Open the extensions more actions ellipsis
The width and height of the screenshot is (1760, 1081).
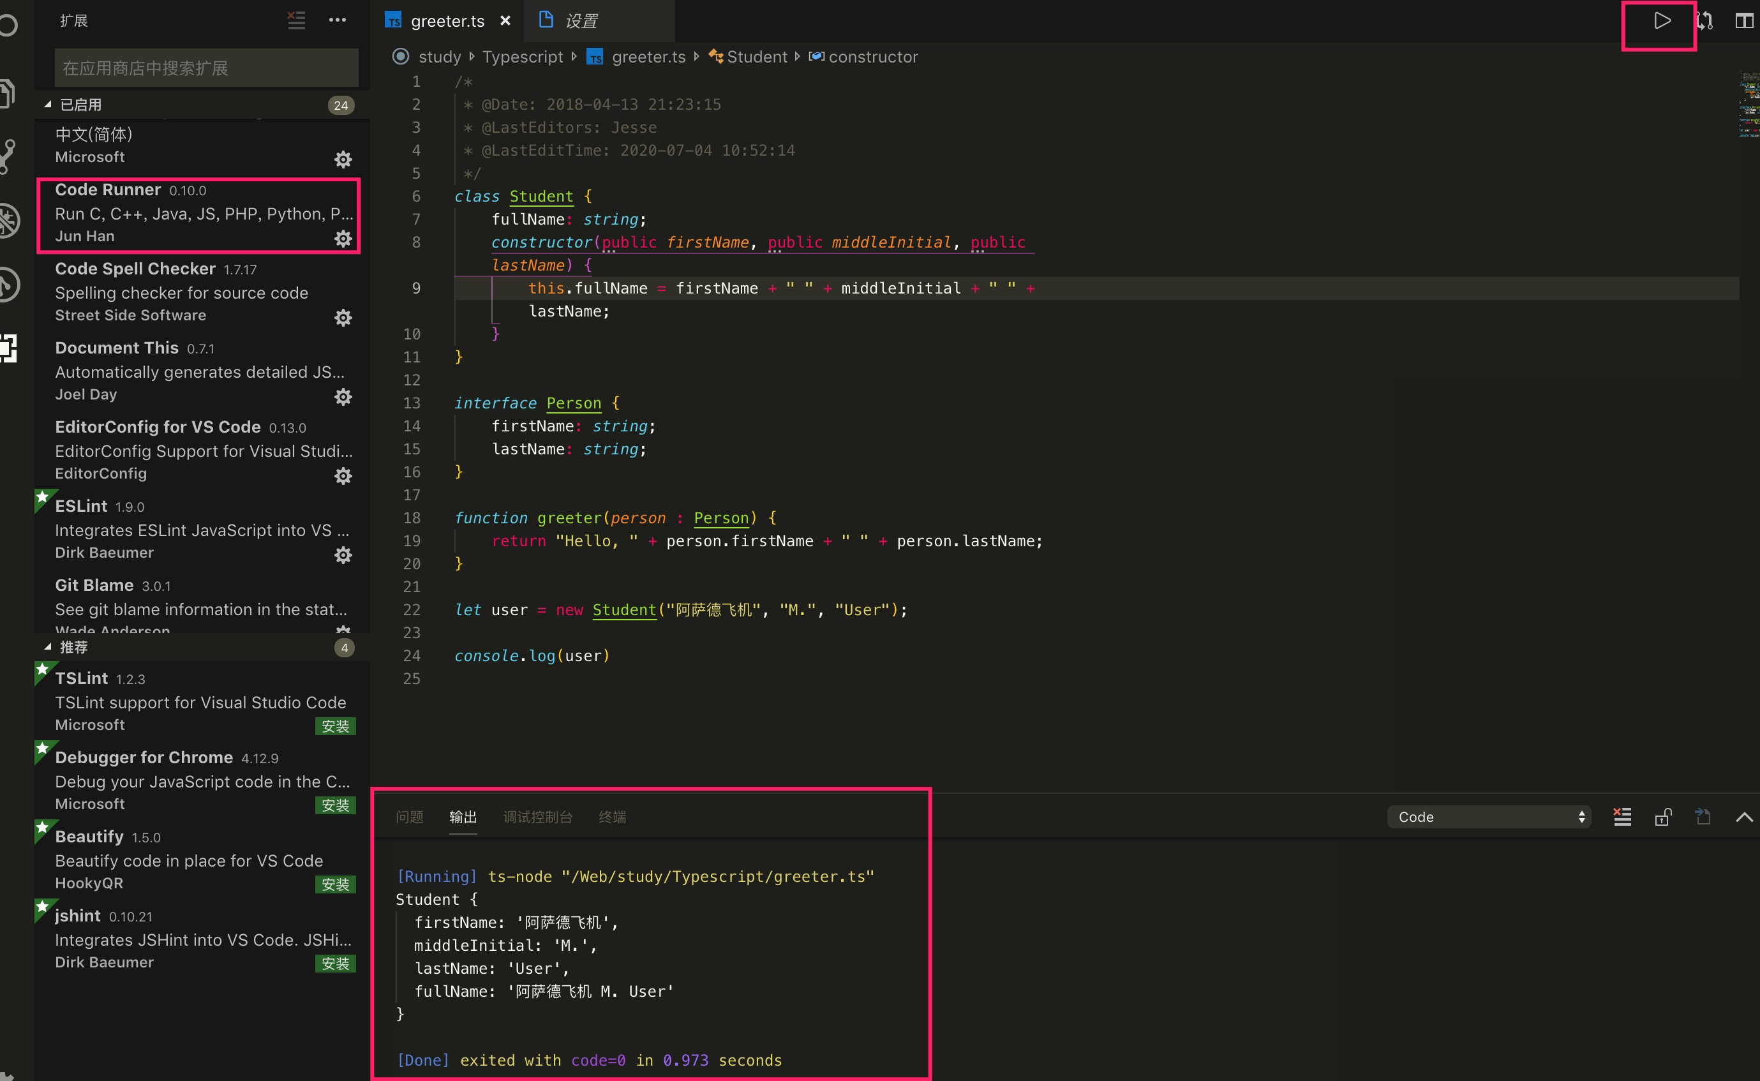[x=338, y=20]
